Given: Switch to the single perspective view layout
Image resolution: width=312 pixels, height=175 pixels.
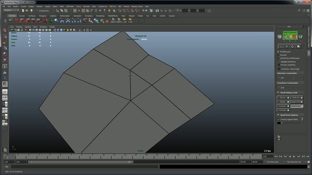Looking at the screenshot, I should click(x=5, y=92).
